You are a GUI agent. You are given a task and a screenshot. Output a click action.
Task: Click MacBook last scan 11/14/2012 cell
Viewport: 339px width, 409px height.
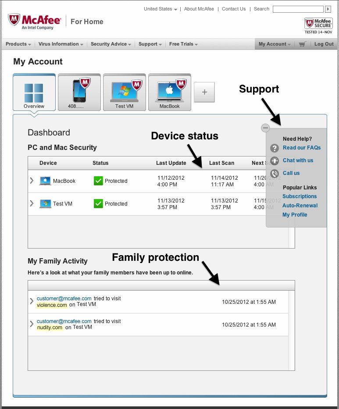coord(225,181)
